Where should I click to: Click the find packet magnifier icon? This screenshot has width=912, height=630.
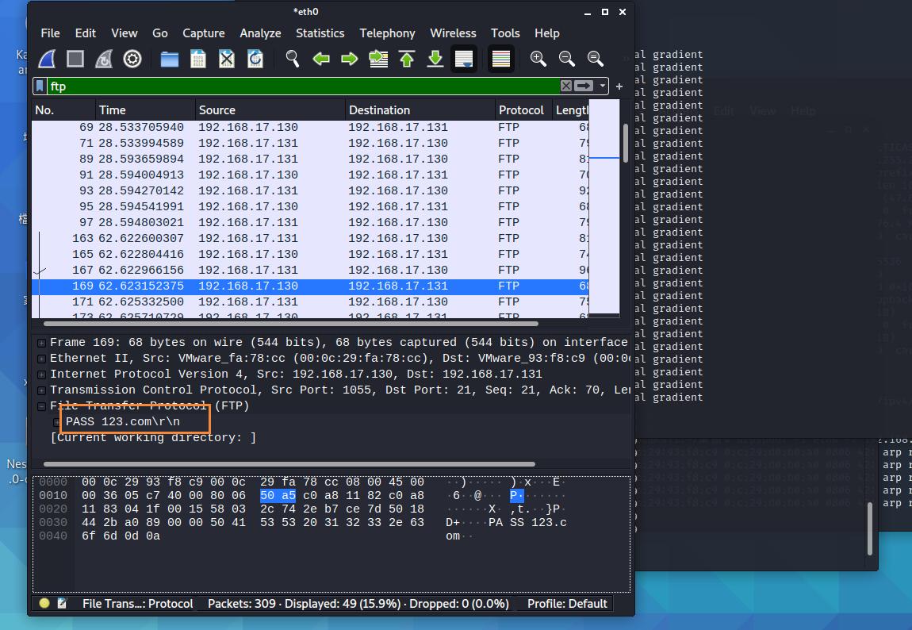[x=293, y=59]
